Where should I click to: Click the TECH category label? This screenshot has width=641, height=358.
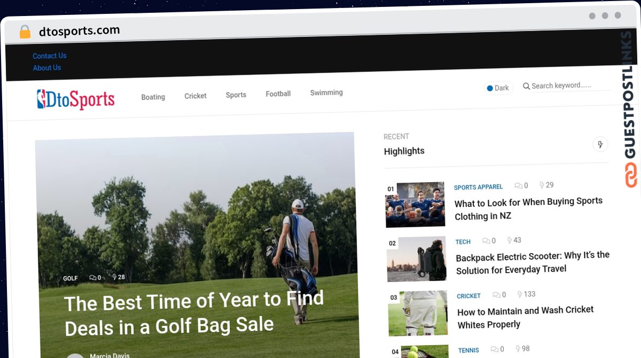pos(463,242)
